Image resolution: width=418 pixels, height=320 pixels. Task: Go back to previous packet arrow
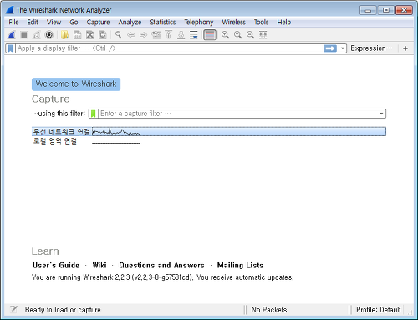point(130,35)
